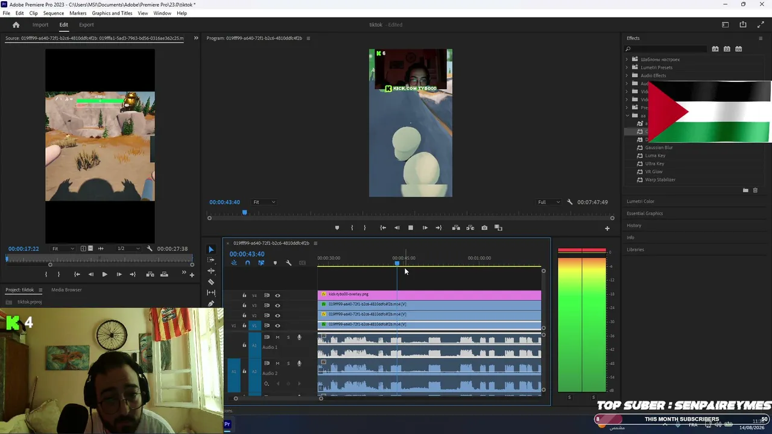This screenshot has height=434, width=772.
Task: Open Program monitor zoom level Fit dropdown
Action: [x=264, y=202]
